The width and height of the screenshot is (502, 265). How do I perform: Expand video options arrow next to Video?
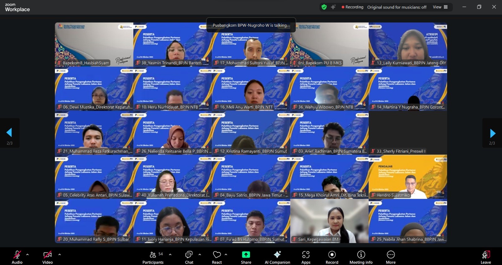pyautogui.click(x=60, y=254)
